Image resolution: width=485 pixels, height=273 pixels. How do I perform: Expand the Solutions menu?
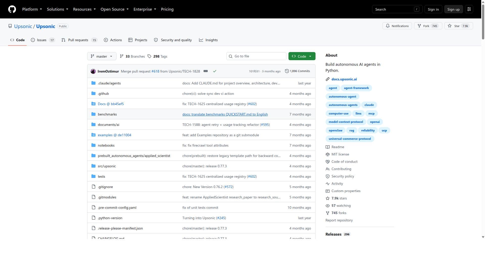[58, 9]
